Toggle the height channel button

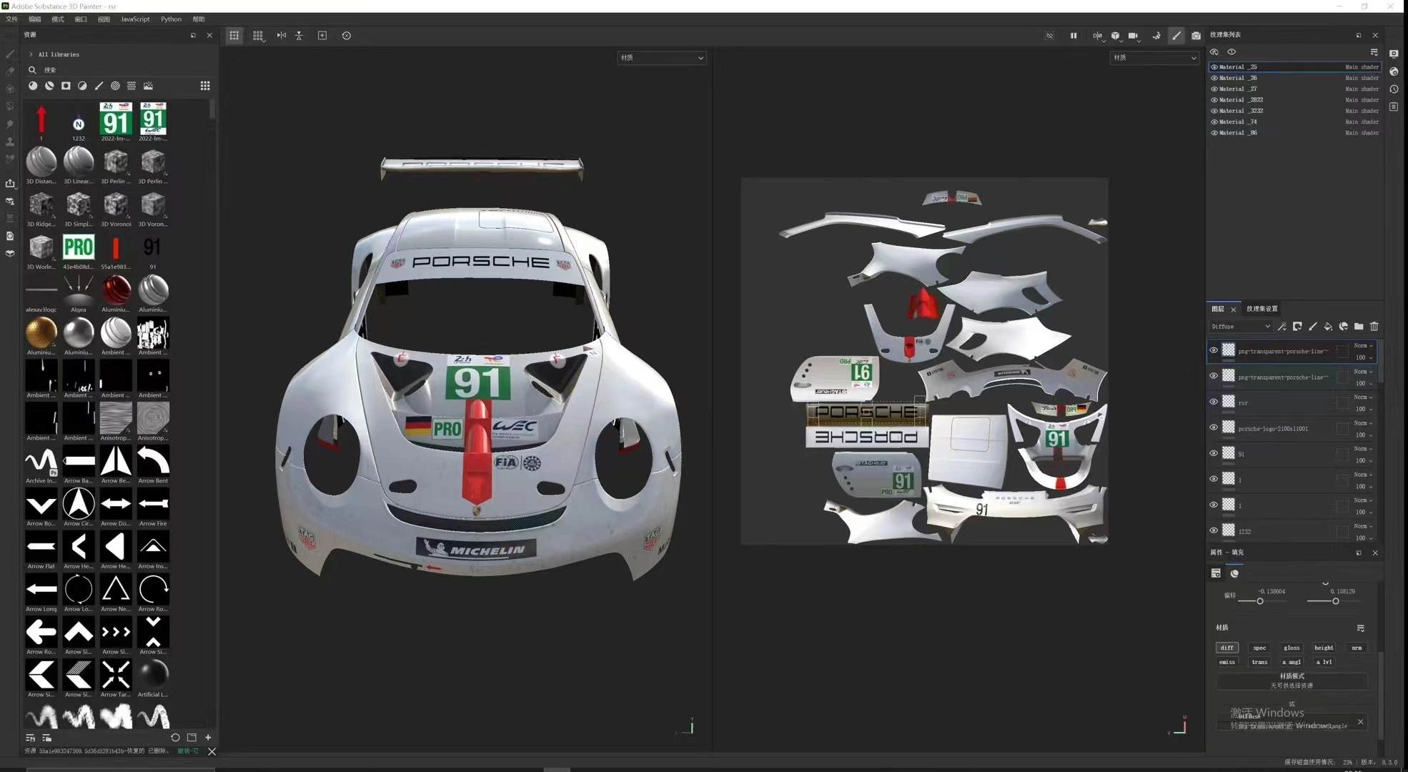[x=1324, y=648]
